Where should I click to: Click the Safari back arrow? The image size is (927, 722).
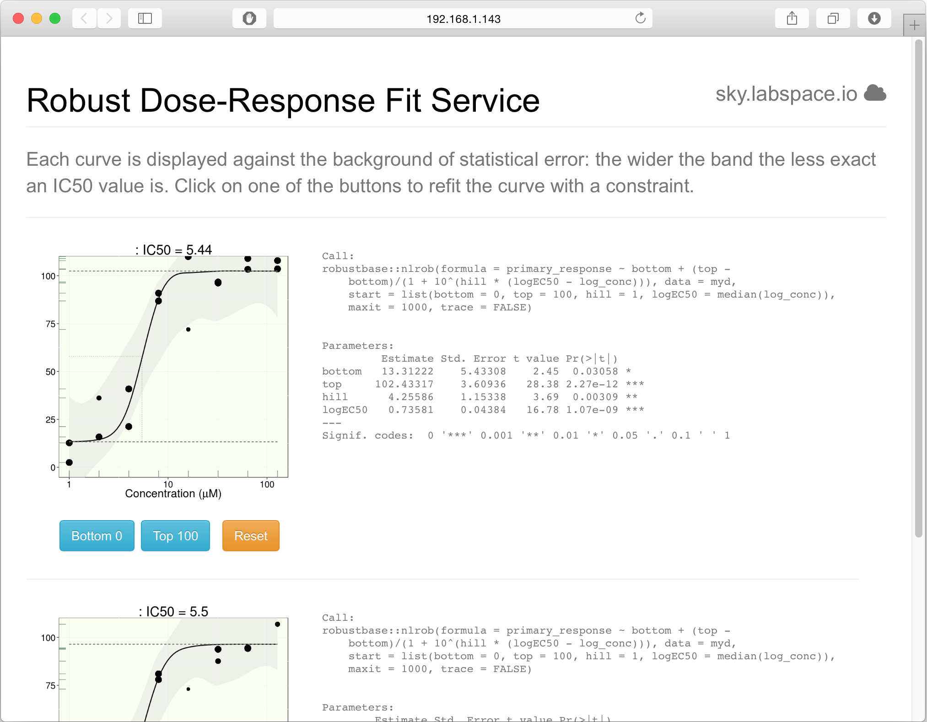[x=84, y=18]
